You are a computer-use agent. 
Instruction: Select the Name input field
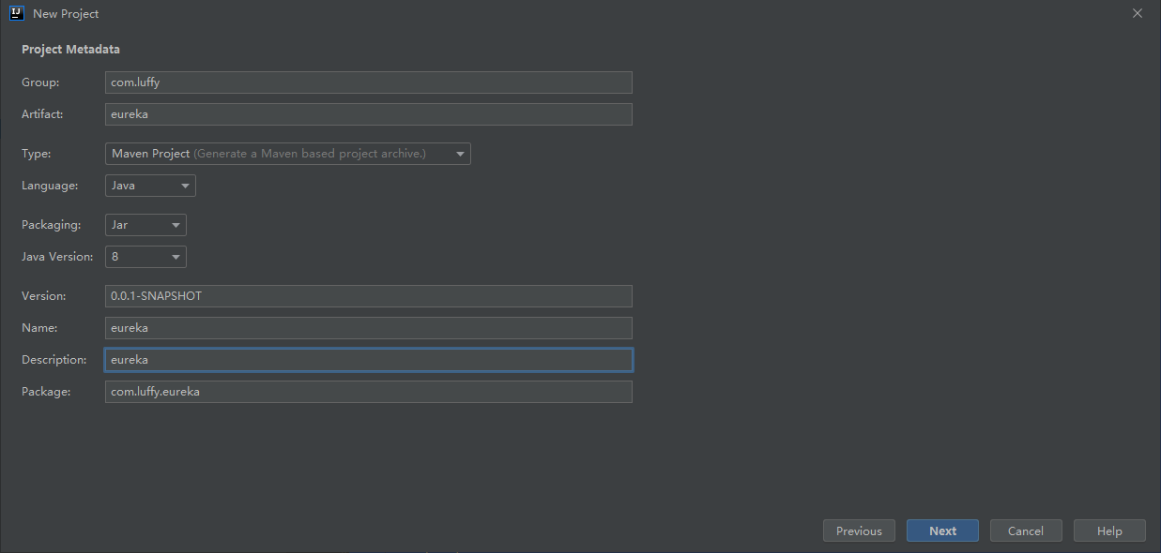368,328
